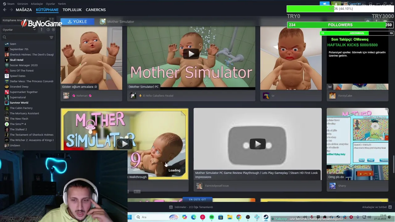Open the Oyunlar menu
The height and width of the screenshot is (222, 395).
pyautogui.click(x=51, y=4)
